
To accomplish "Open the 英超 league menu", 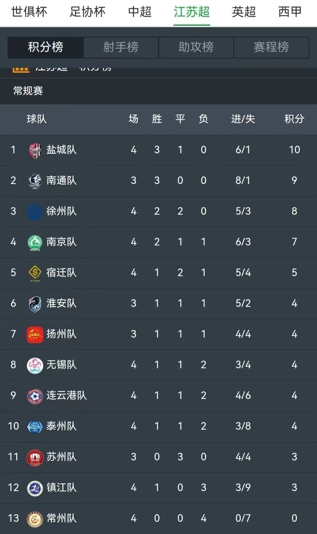I will click(244, 12).
